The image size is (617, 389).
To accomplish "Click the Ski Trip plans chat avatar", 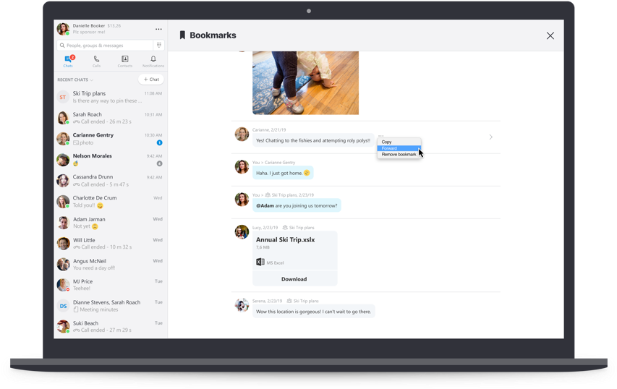I will coord(63,97).
